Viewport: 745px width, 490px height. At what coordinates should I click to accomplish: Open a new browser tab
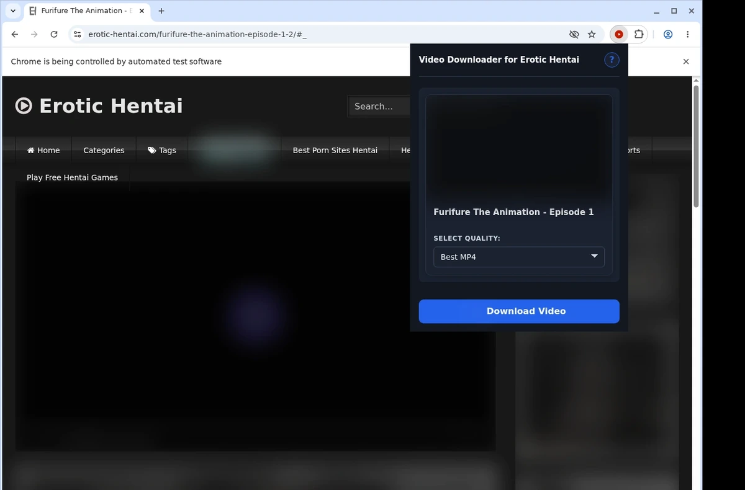[161, 11]
